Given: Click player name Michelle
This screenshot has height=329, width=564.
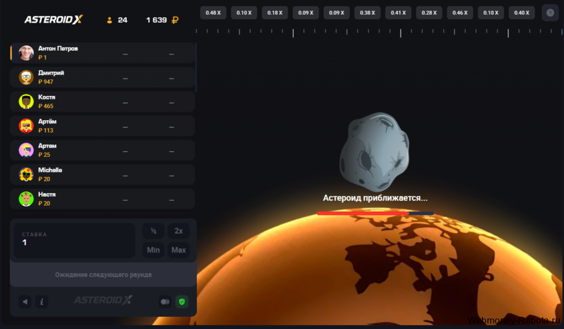Looking at the screenshot, I should tap(50, 170).
